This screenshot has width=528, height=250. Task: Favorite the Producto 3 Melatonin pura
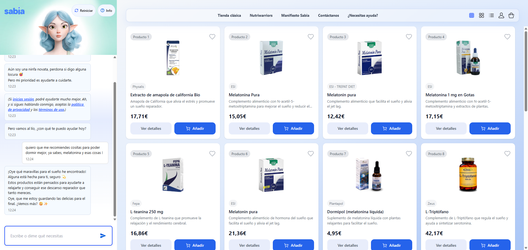tap(409, 37)
